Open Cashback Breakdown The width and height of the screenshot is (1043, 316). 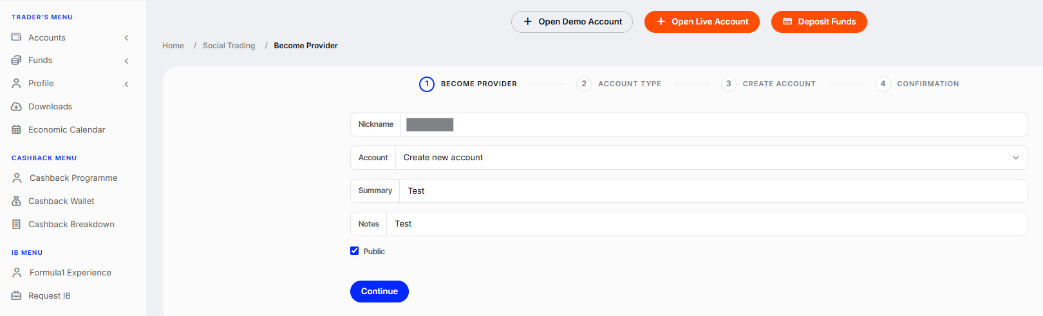tap(71, 225)
